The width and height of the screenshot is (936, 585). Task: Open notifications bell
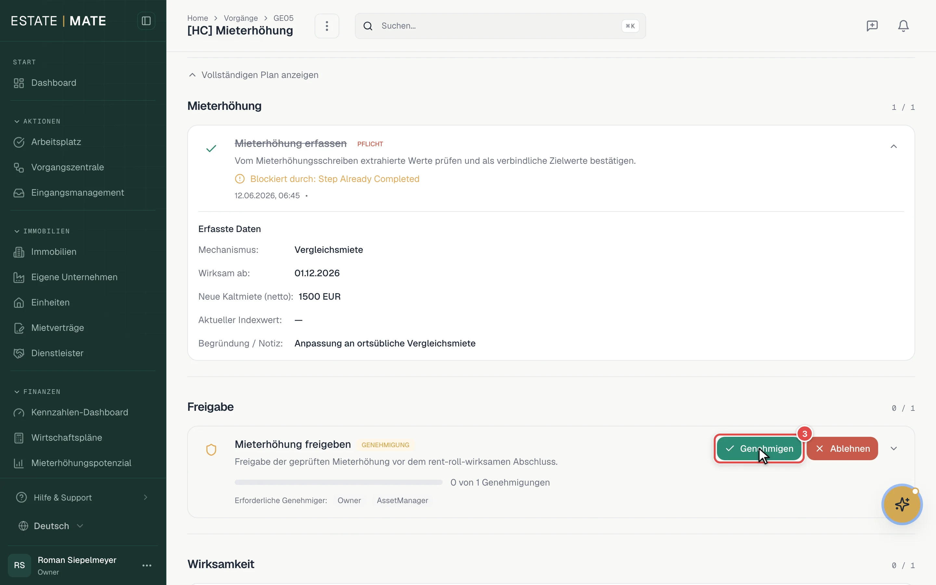point(903,26)
